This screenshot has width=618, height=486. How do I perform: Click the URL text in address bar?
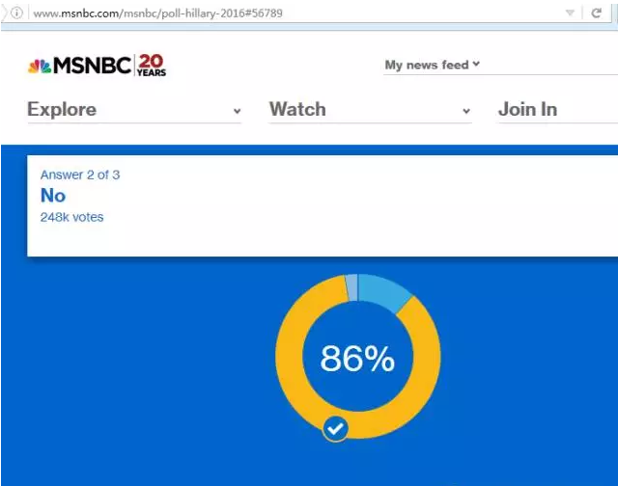[158, 13]
